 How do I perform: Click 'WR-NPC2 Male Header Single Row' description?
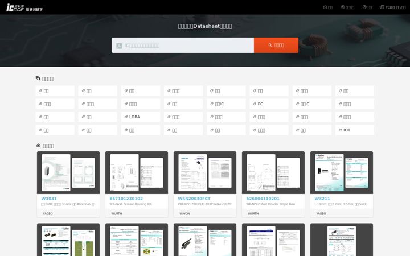pyautogui.click(x=270, y=204)
